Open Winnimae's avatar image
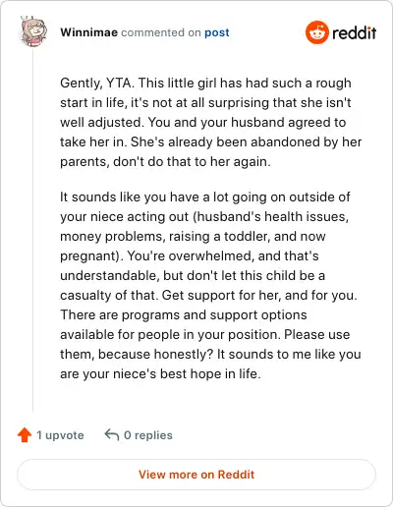Viewport: 393px width, 507px height. pos(33,31)
